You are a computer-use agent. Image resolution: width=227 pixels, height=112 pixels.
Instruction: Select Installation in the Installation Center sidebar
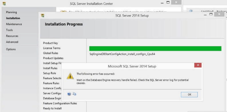(x=13, y=18)
